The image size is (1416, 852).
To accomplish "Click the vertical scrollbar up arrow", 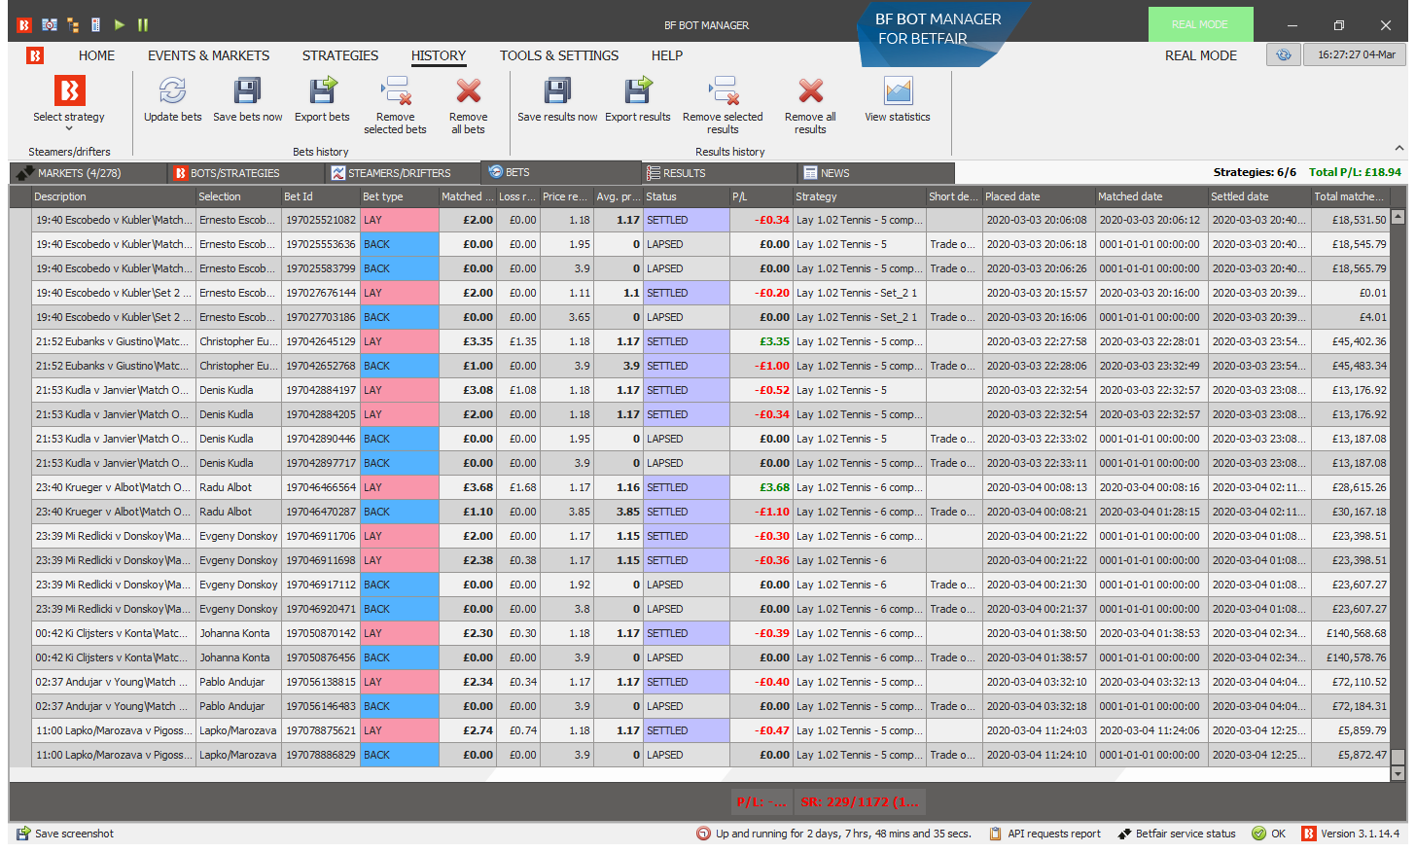I will pyautogui.click(x=1398, y=216).
